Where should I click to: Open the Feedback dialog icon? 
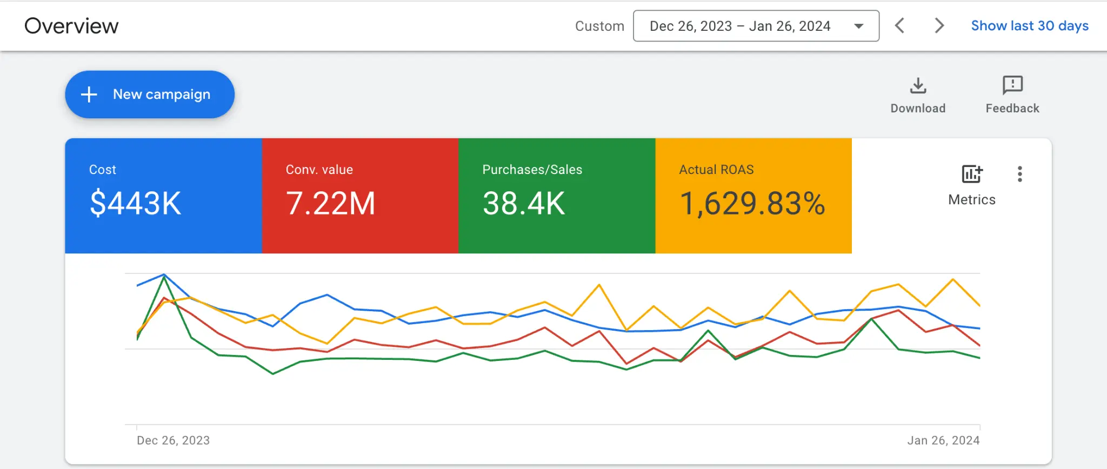[1012, 85]
